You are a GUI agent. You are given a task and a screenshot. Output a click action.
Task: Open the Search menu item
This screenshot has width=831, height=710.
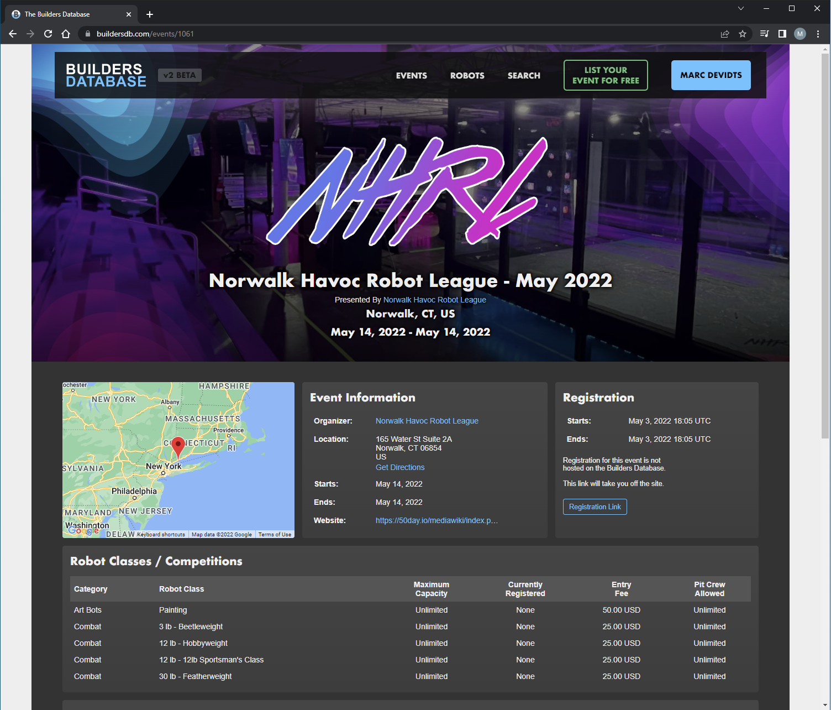tap(524, 76)
